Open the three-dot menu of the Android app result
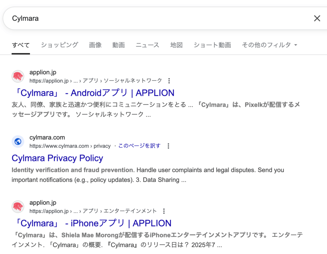 (169, 81)
